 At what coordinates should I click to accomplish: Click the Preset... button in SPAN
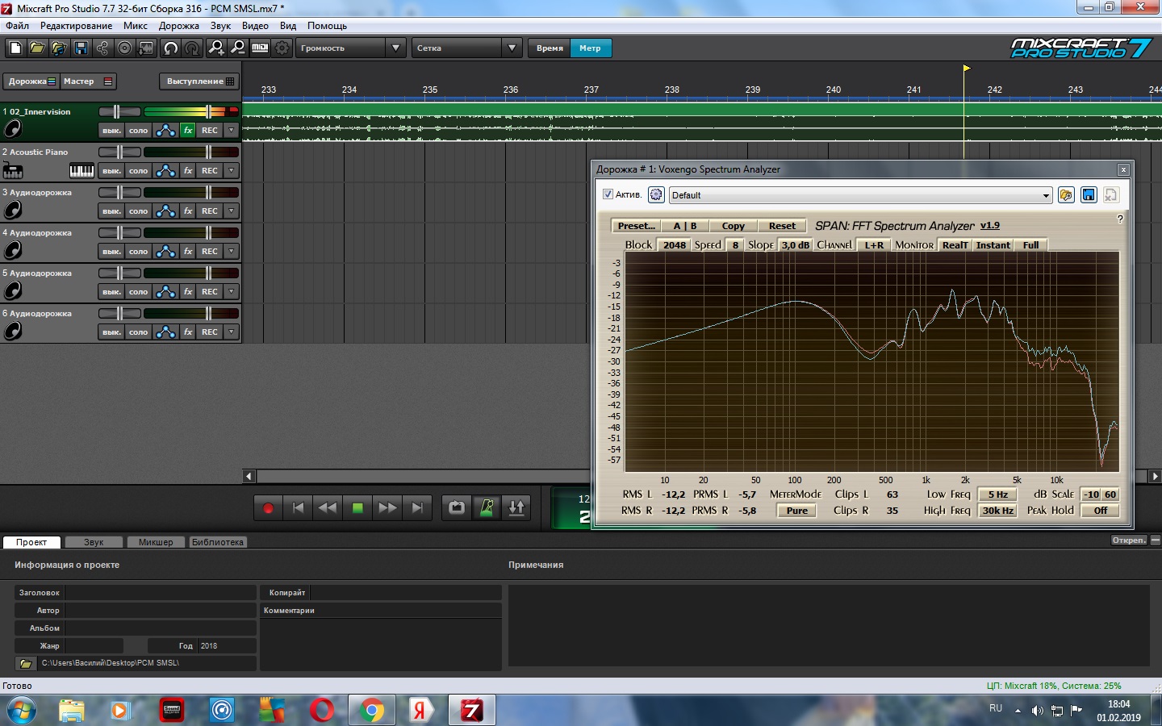(636, 226)
